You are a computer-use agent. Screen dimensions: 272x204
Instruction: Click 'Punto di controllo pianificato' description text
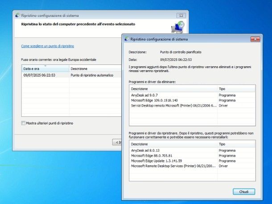(x=181, y=52)
